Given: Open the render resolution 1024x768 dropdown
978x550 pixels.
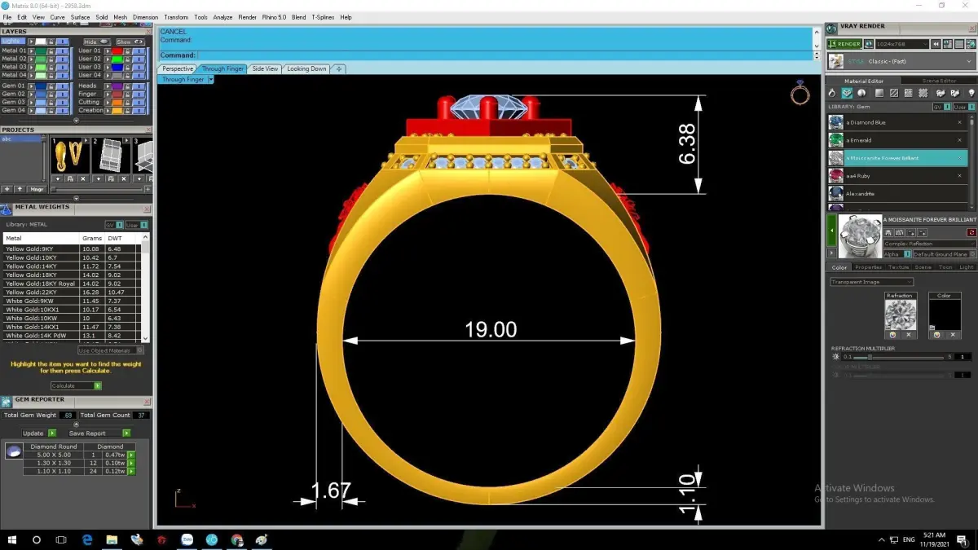Looking at the screenshot, I should point(902,44).
